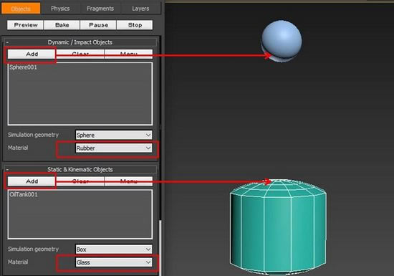The width and height of the screenshot is (394, 276).
Task: Pause the simulation
Action: [x=98, y=25]
